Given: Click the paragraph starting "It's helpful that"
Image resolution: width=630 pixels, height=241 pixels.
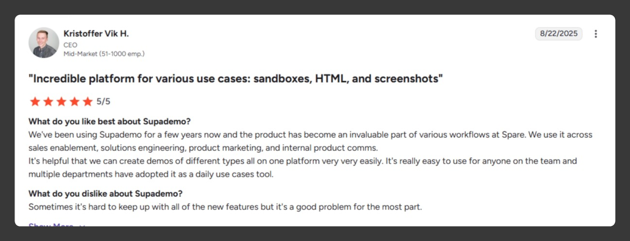Looking at the screenshot, I should tap(303, 168).
